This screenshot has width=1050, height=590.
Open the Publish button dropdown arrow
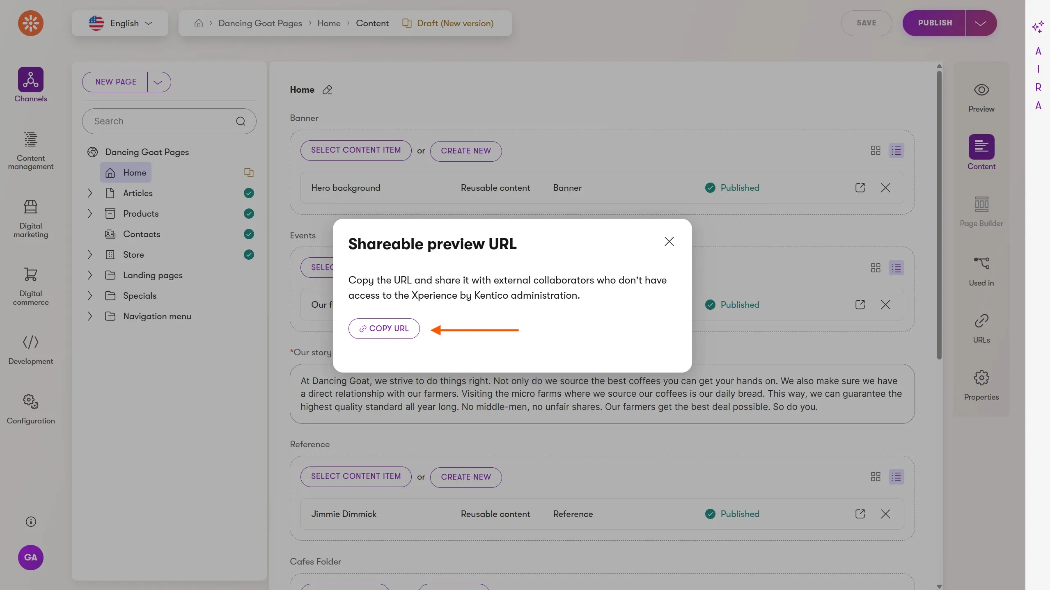pyautogui.click(x=980, y=23)
